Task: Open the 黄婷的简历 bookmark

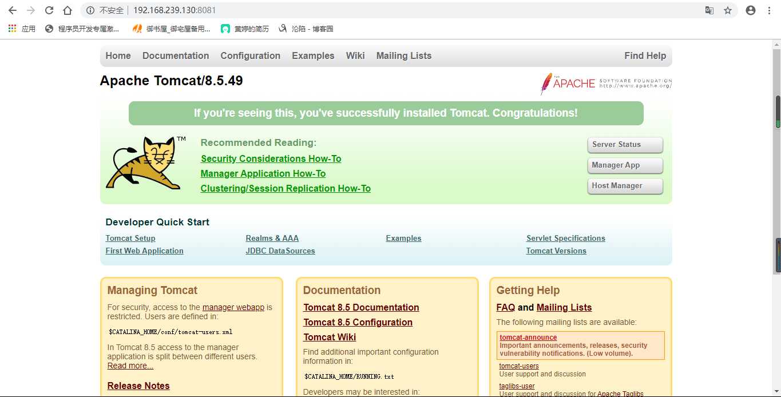Action: (245, 29)
